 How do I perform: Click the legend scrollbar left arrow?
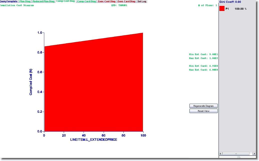[x=221, y=154]
